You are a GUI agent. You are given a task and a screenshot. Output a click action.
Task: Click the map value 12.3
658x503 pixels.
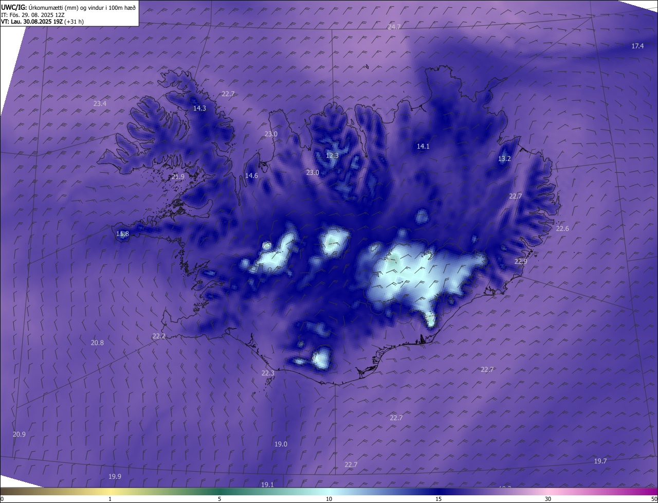(333, 156)
